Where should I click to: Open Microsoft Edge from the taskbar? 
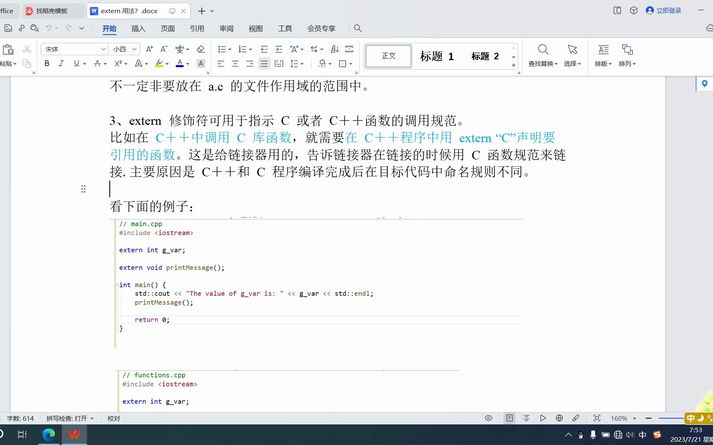(x=49, y=434)
